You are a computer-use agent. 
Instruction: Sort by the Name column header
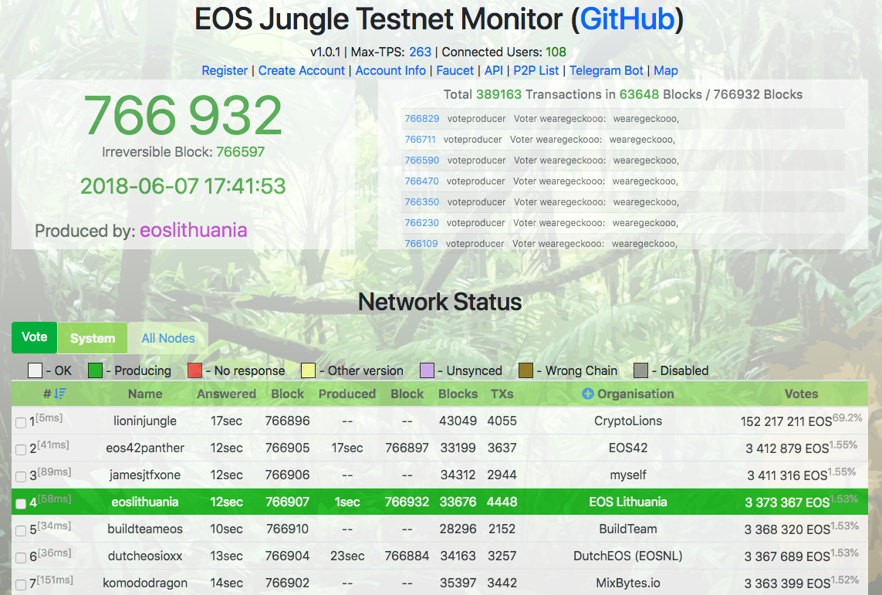[x=145, y=394]
